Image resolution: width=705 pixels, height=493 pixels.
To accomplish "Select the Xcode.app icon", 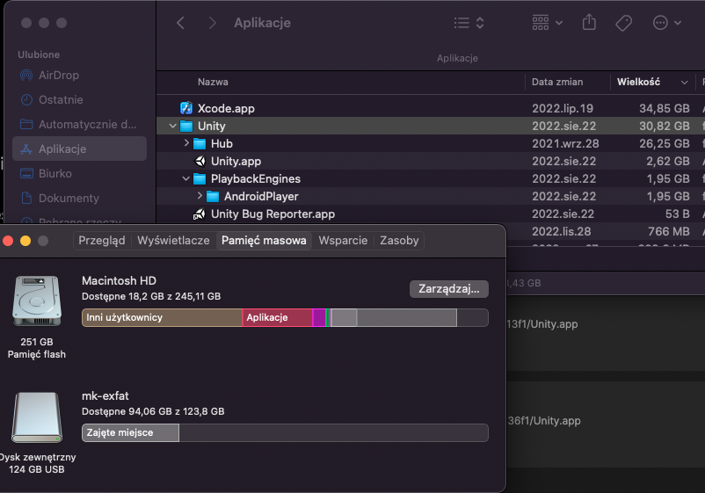I will [x=186, y=108].
